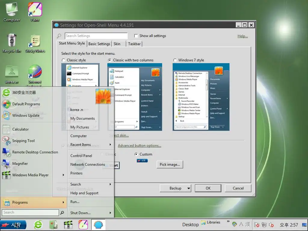Open the Help... link

(243, 36)
